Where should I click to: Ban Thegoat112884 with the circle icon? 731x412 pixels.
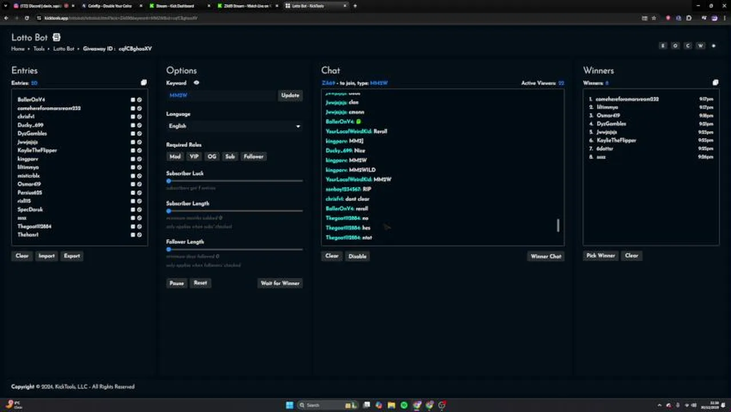point(139,226)
